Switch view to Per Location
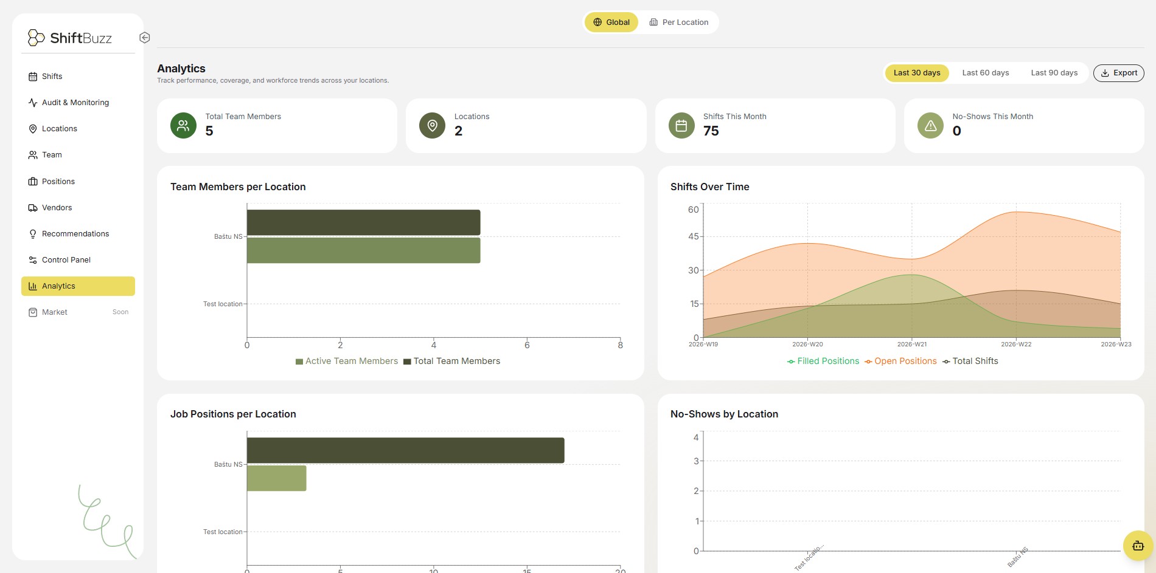1156x573 pixels. (679, 22)
